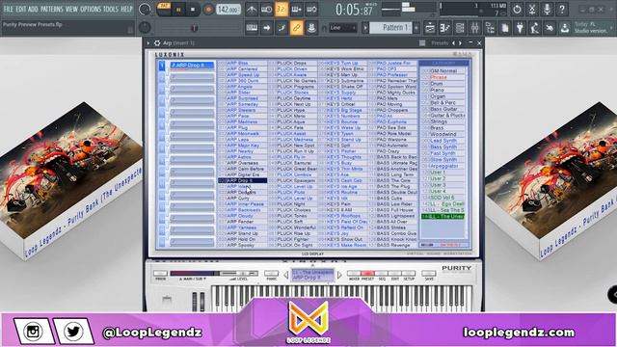Click the audio editor scissors icon
Screen dimensions: 617x347
coord(532,10)
